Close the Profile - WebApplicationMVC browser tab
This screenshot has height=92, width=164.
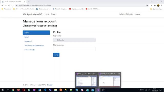(25, 2)
